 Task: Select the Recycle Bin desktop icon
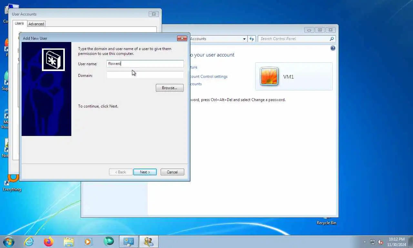(327, 221)
